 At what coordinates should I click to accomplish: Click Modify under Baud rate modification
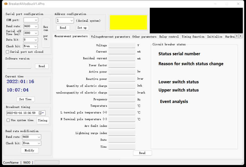pyautogui.click(x=30, y=150)
